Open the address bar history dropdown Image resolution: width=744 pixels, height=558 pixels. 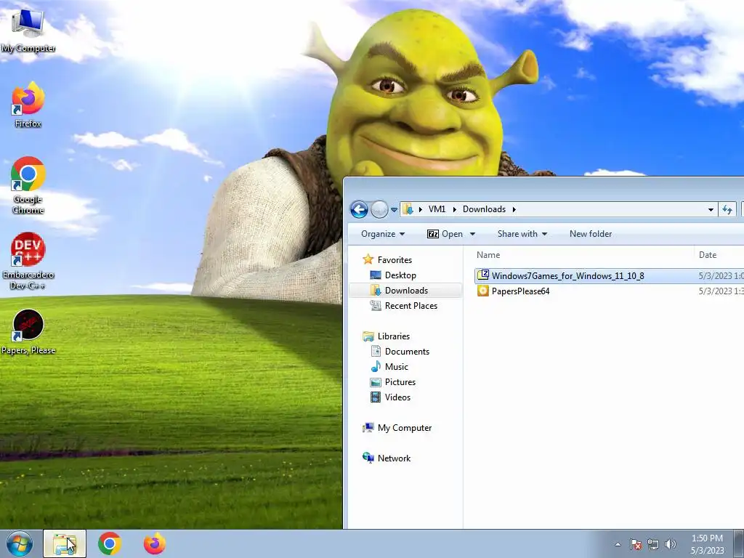click(x=711, y=210)
